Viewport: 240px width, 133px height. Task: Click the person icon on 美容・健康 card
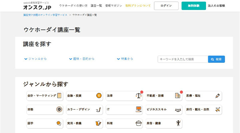point(178,123)
